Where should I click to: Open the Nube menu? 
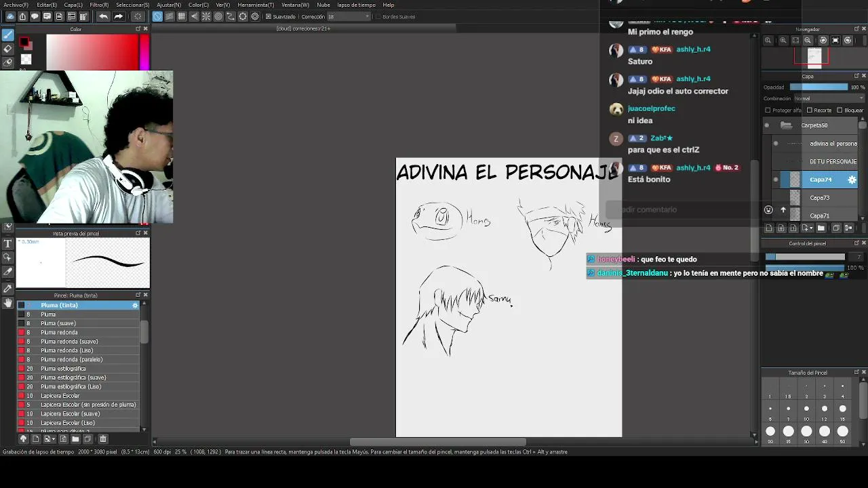[323, 5]
